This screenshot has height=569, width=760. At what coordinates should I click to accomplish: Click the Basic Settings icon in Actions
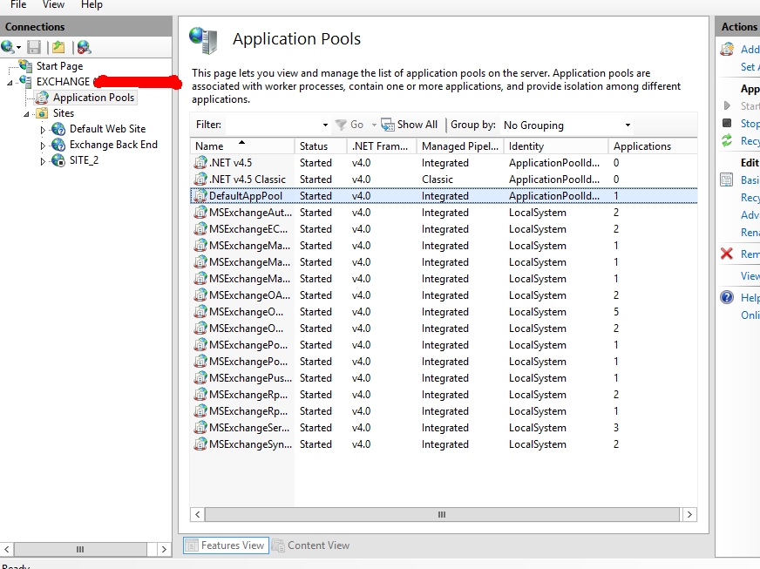tap(727, 180)
